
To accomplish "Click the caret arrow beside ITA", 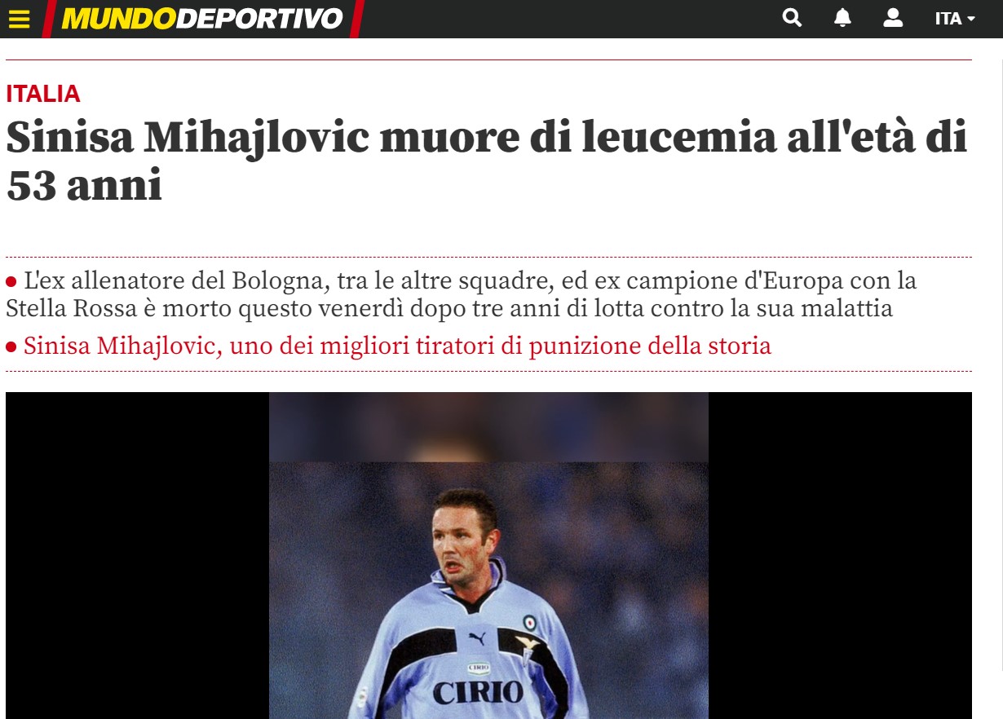I will pos(970,20).
